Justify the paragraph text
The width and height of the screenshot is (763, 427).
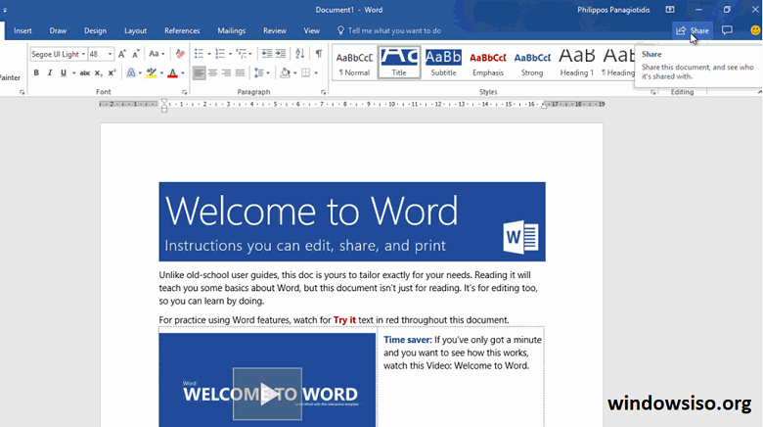point(240,72)
